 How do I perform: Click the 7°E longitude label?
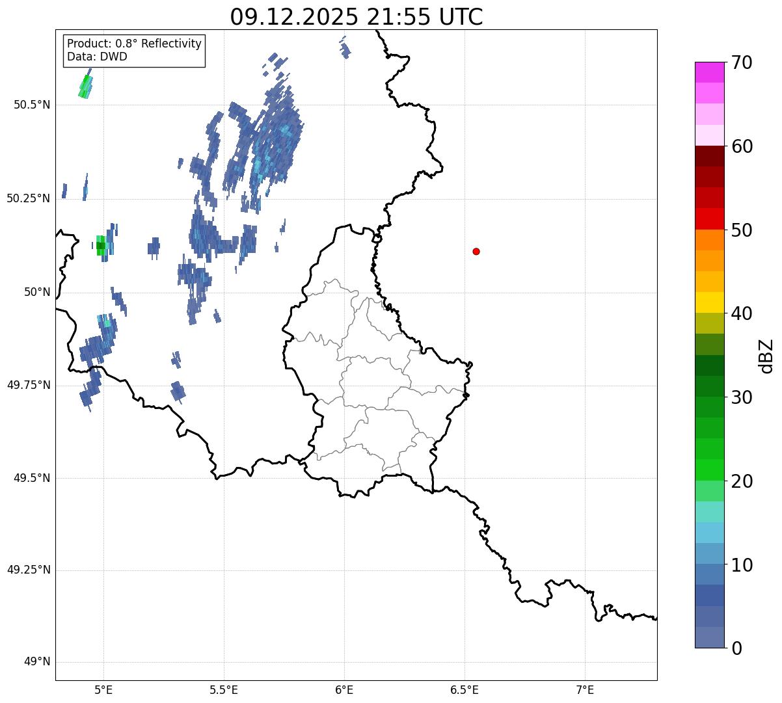click(586, 690)
